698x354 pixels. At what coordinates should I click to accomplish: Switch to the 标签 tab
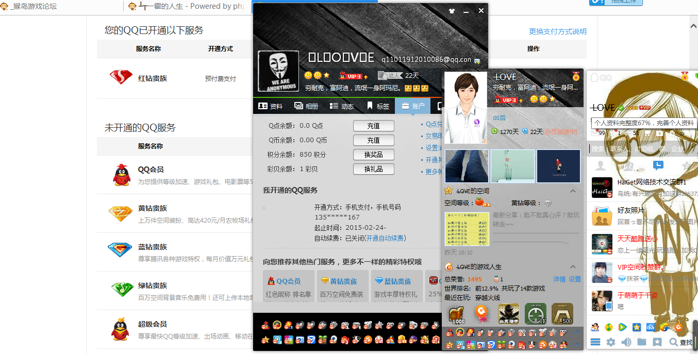pyautogui.click(x=377, y=106)
